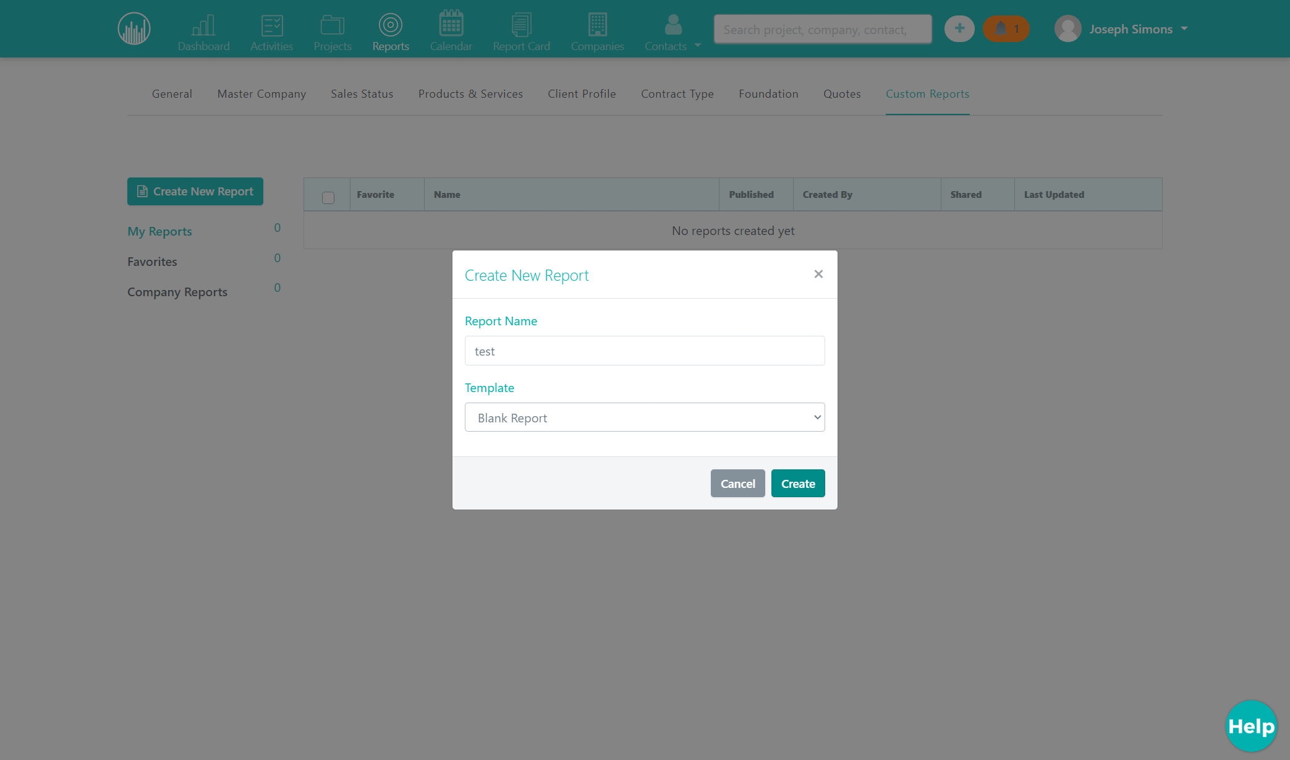Screen dimensions: 1290x760
Task: Open My Reports list
Action: pyautogui.click(x=159, y=231)
